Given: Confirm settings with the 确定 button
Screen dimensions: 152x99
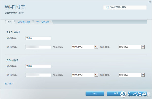Looking at the screenshot, I should (95, 94).
